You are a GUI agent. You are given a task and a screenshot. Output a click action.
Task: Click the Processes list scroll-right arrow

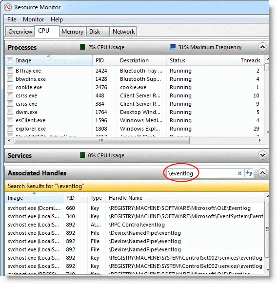[259, 140]
